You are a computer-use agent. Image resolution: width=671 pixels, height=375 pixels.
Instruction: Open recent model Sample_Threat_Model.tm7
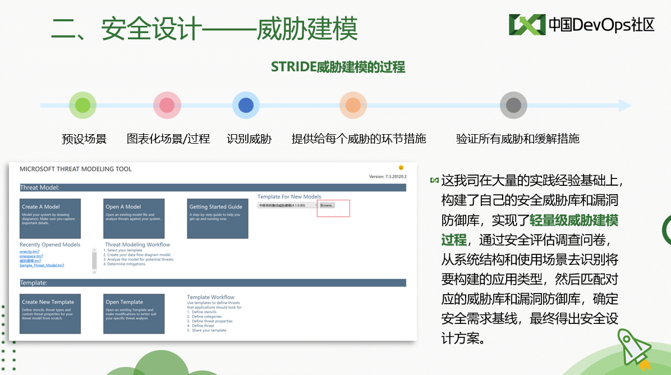click(42, 266)
